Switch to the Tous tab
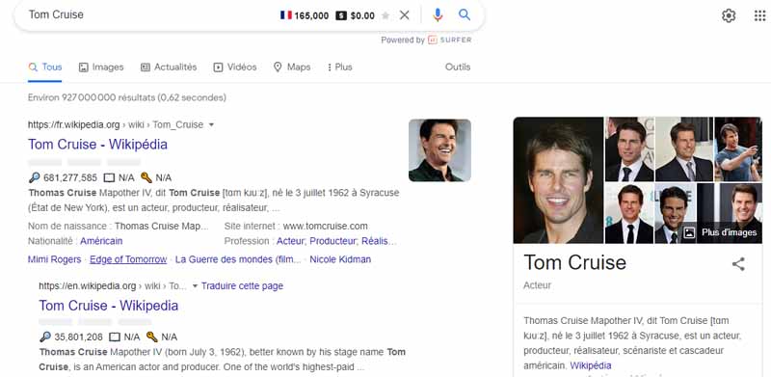 tap(45, 67)
